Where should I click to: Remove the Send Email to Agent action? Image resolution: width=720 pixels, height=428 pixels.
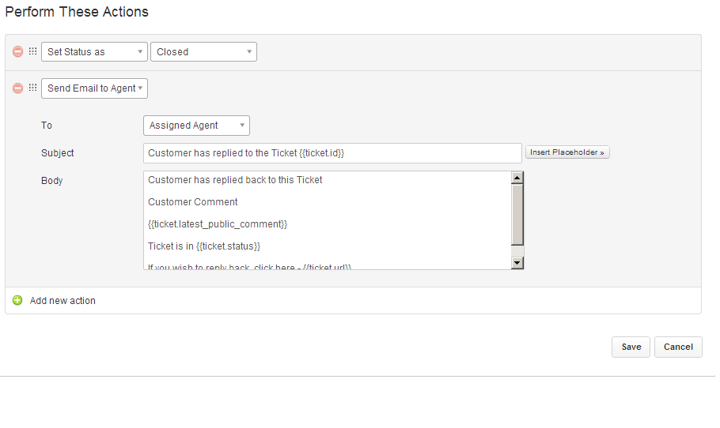tap(17, 88)
